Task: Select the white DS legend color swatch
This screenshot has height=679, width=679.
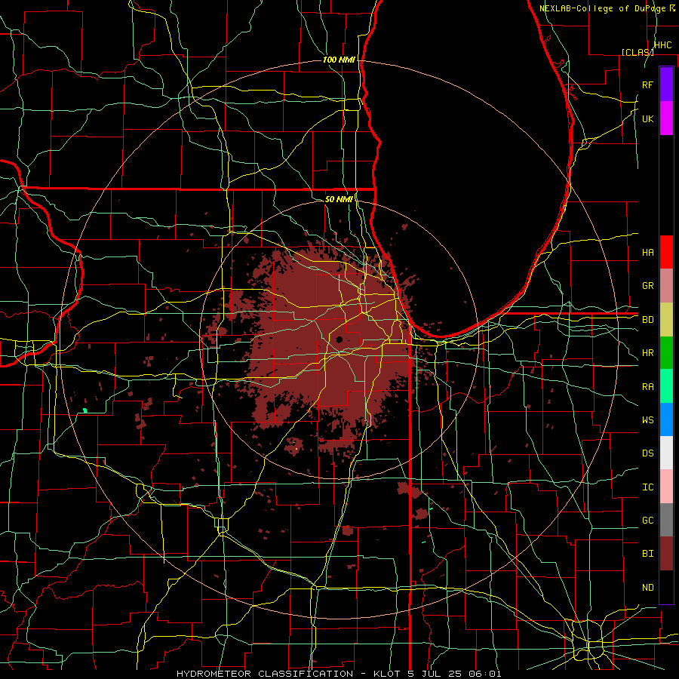Action: (666, 453)
